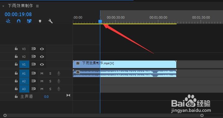
Task: Click left handle of zoom scrollbar
Action: click(x=5, y=115)
